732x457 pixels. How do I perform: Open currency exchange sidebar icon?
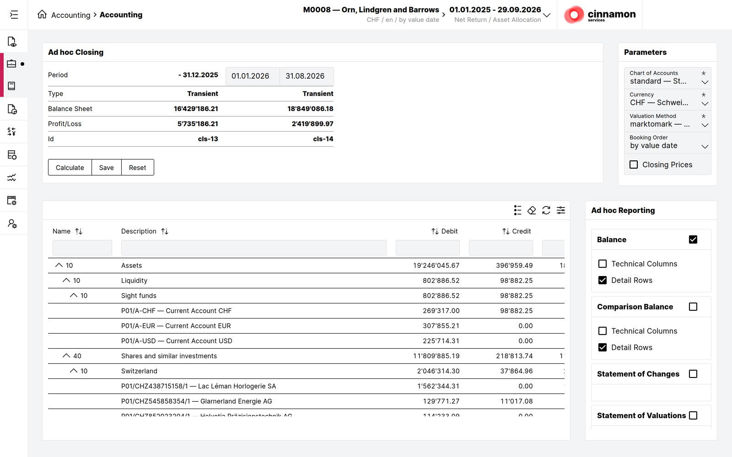12,132
